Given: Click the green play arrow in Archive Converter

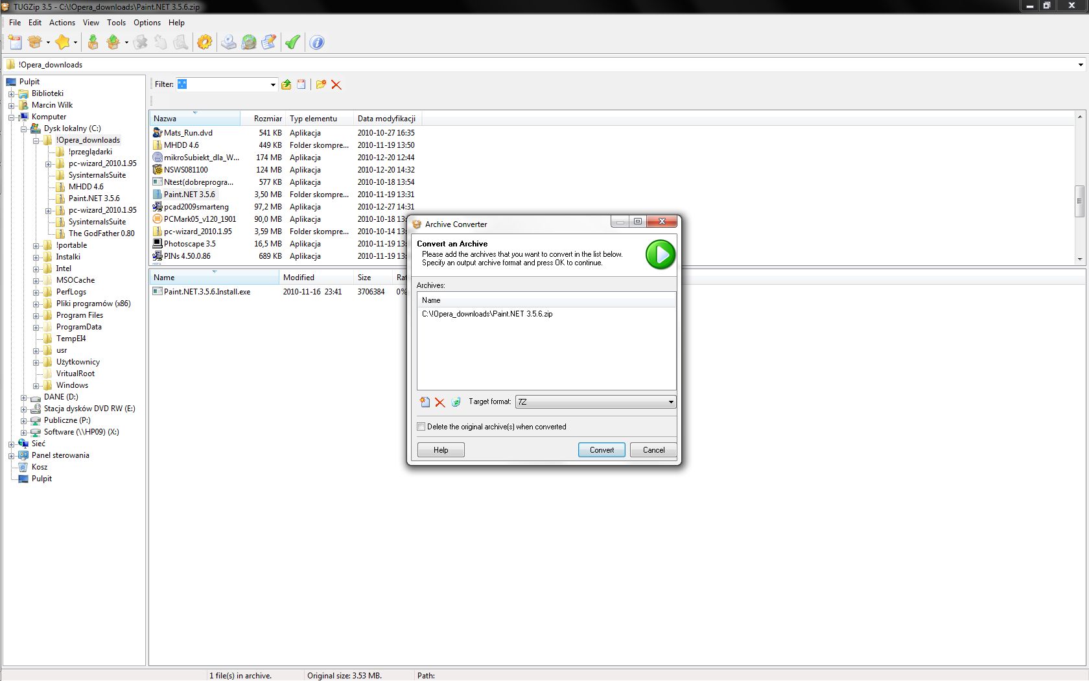Looking at the screenshot, I should (661, 255).
